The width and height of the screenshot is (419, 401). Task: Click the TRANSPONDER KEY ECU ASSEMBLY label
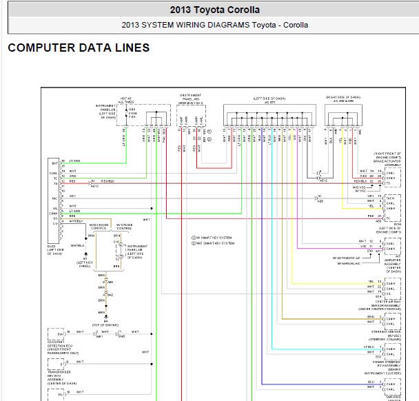coord(59,376)
